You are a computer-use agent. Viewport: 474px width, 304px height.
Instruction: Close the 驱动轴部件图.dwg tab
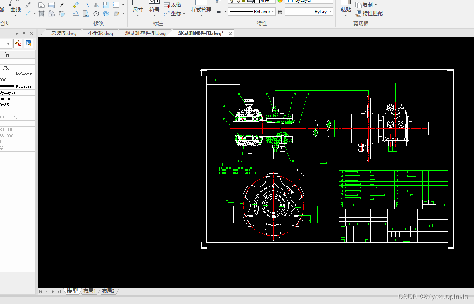[x=230, y=34]
